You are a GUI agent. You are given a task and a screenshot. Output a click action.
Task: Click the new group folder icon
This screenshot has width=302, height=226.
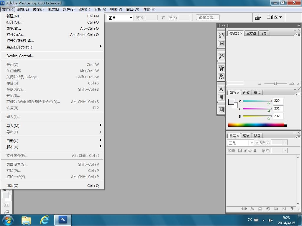click(x=276, y=209)
